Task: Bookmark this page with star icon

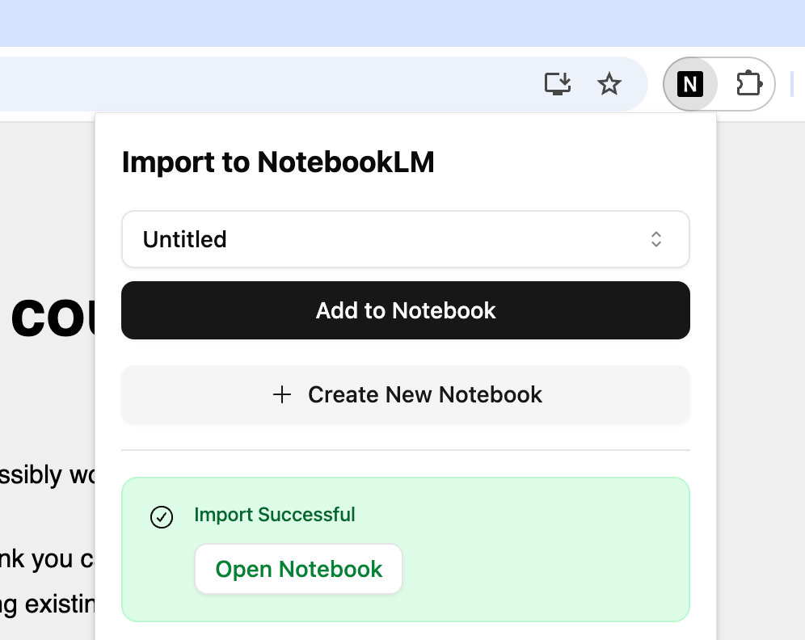Action: click(x=609, y=84)
